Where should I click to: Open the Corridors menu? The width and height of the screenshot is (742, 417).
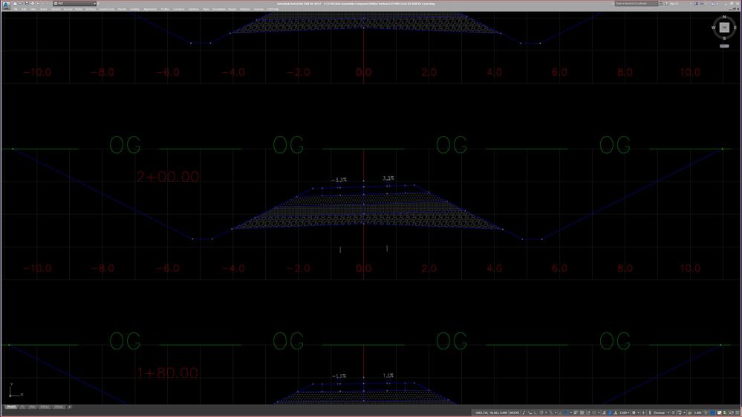point(179,9)
